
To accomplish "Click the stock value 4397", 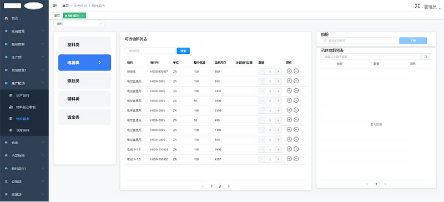I will click(218, 159).
